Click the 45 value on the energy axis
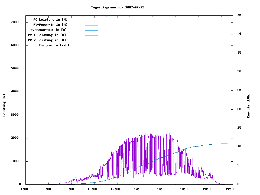 239,15
